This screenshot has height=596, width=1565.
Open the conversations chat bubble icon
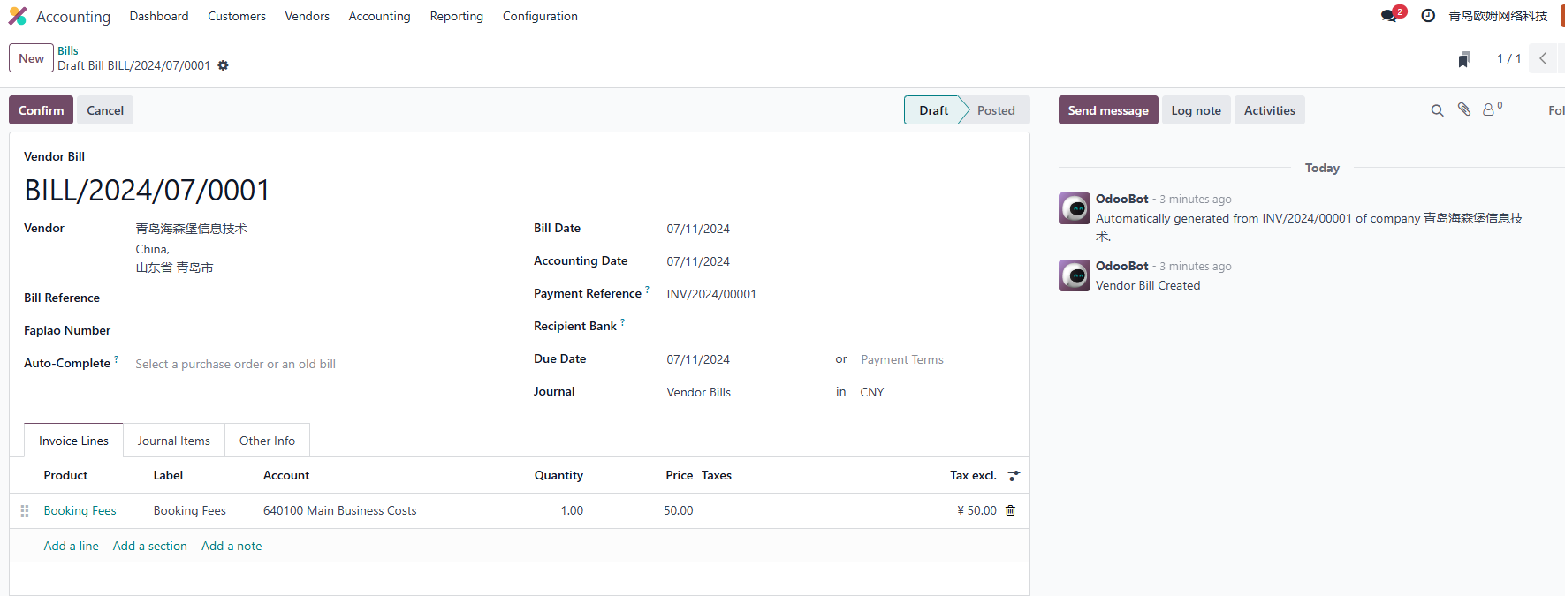coord(1390,16)
